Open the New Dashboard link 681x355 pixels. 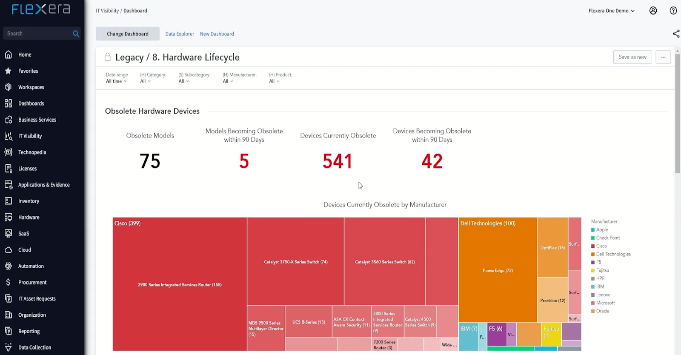(x=217, y=34)
